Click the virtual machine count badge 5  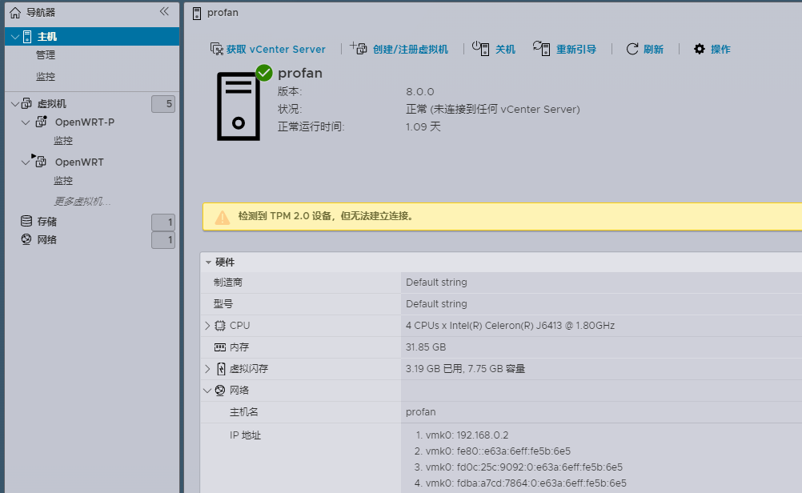[163, 104]
